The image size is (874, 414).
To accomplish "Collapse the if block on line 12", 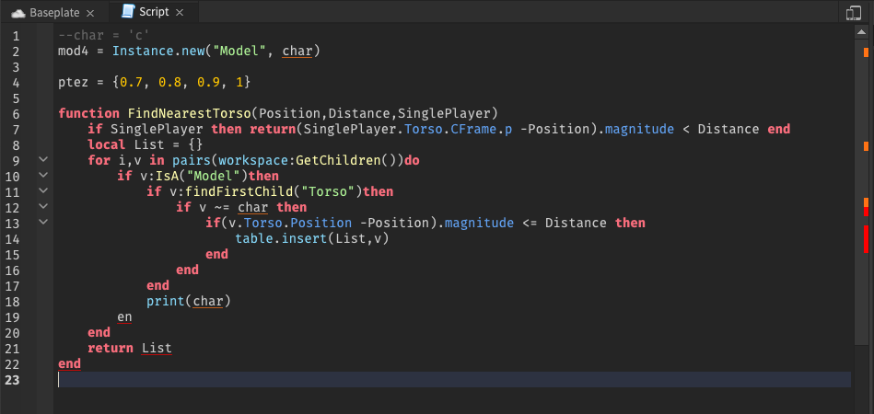I will (x=43, y=206).
